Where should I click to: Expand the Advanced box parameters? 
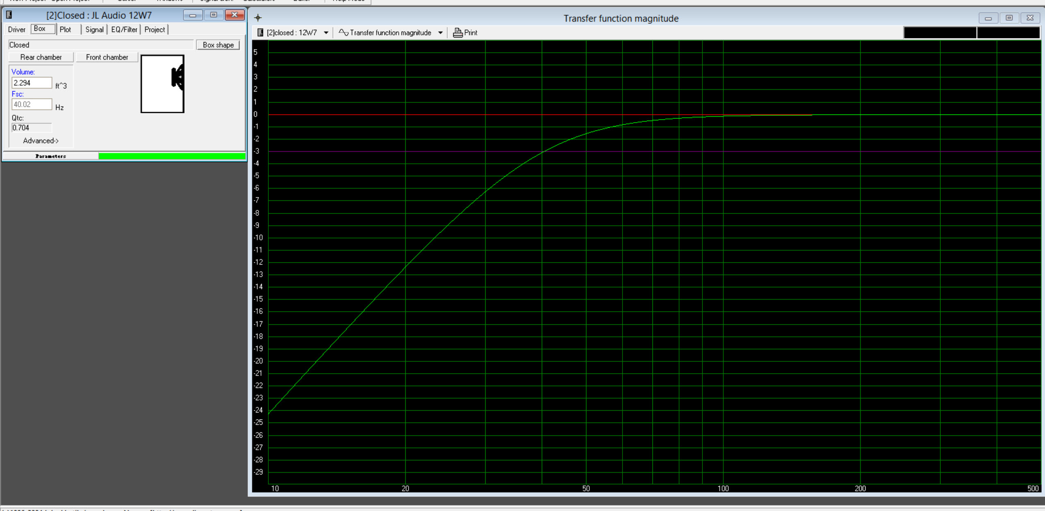coord(41,141)
